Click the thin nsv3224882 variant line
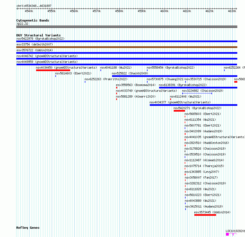The height and width of the screenshot is (237, 245). (x=197, y=93)
